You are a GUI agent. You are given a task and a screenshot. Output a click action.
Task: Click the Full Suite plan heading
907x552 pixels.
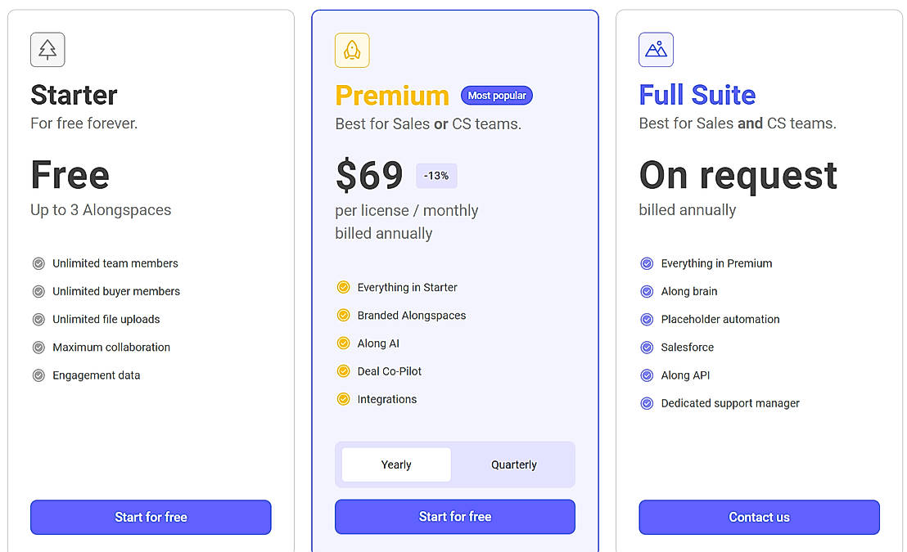[x=697, y=95]
